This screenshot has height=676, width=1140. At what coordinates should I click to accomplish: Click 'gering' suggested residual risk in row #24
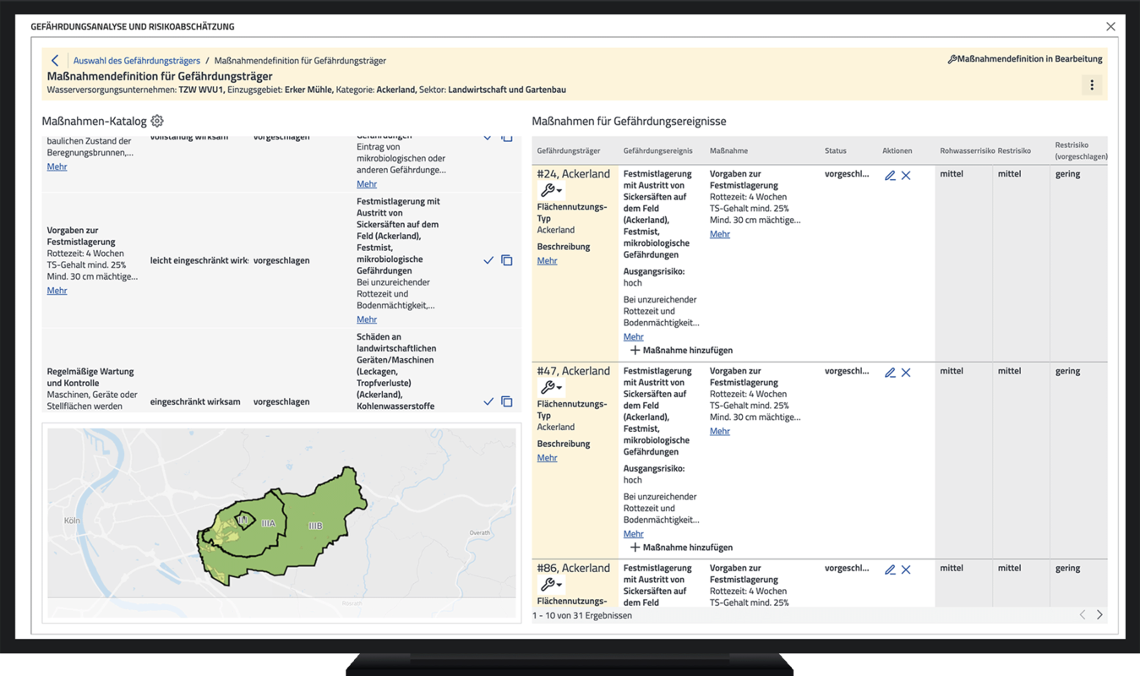pos(1067,174)
